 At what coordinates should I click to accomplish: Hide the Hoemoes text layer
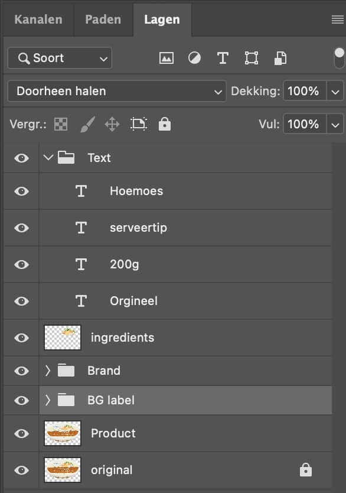click(21, 191)
